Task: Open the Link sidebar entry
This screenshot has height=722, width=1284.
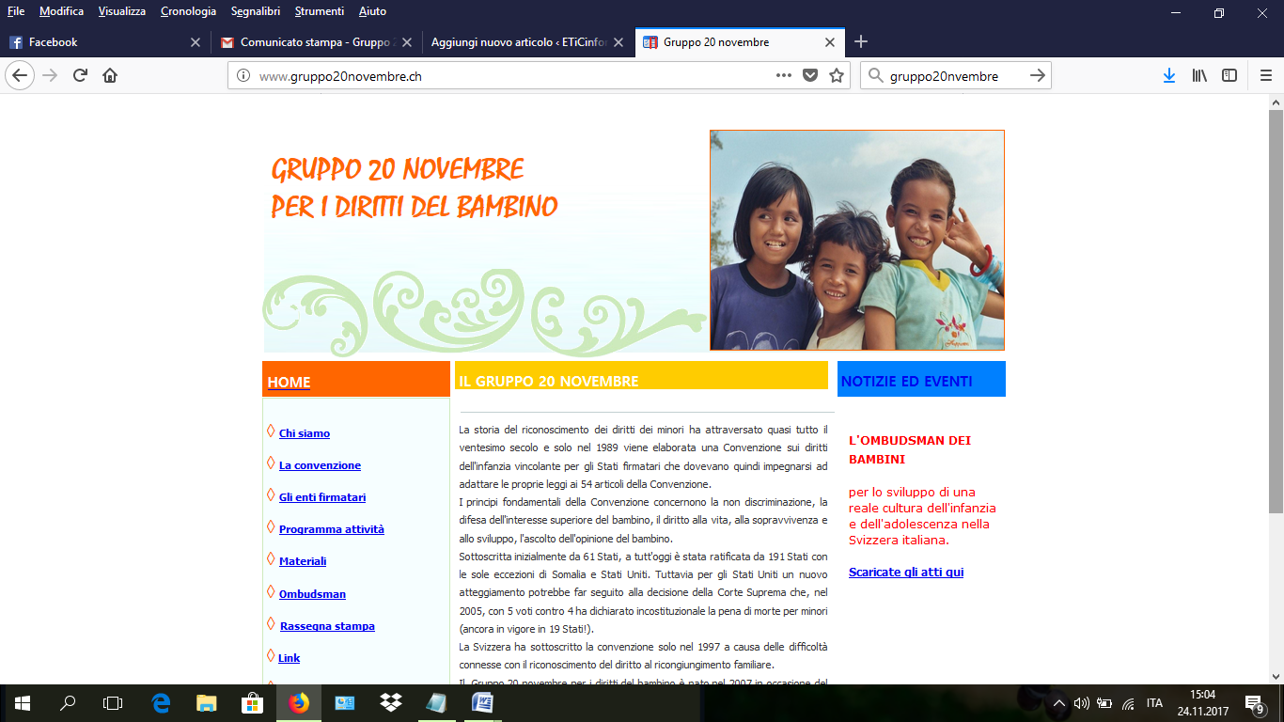Action: pyautogui.click(x=290, y=658)
